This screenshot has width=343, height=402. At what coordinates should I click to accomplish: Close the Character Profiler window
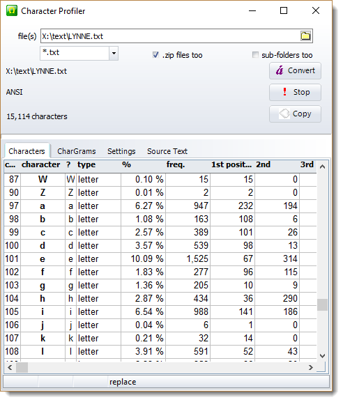tap(316, 10)
